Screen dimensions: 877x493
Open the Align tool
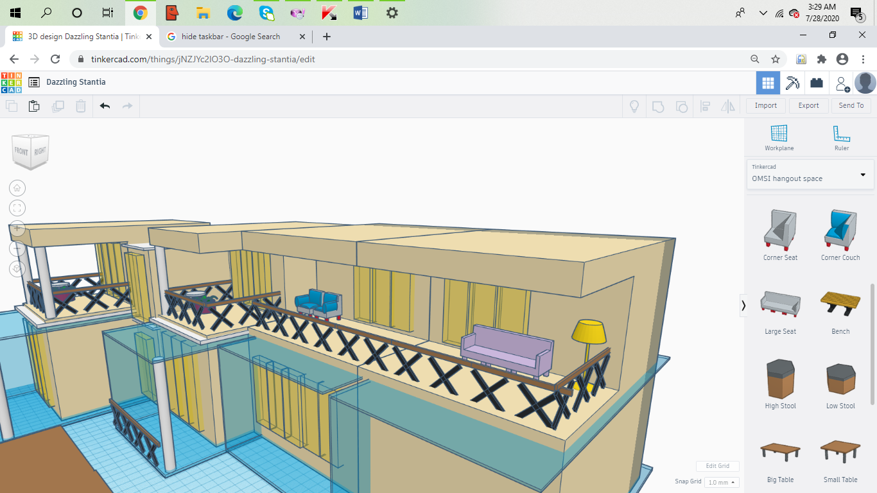[x=705, y=106]
